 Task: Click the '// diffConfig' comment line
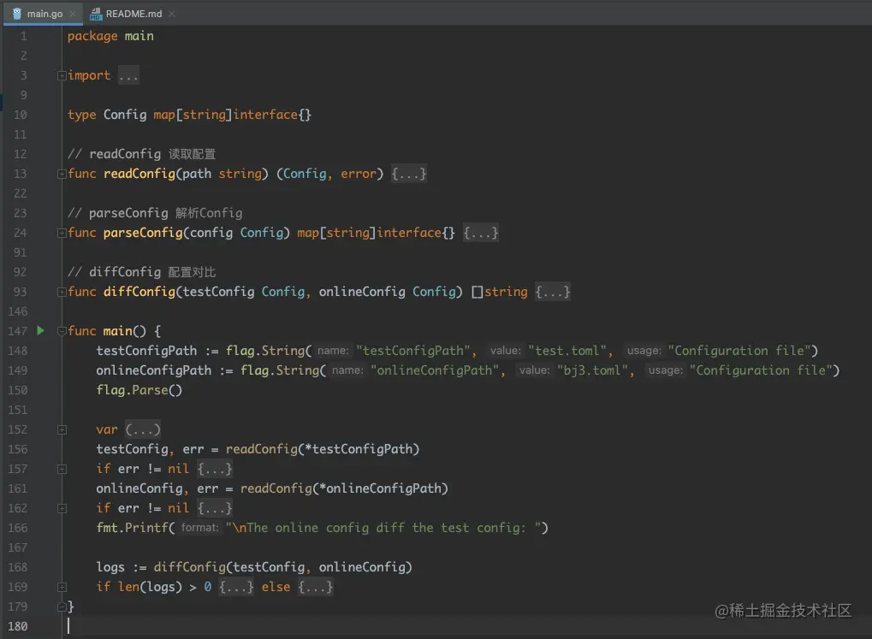(x=141, y=272)
